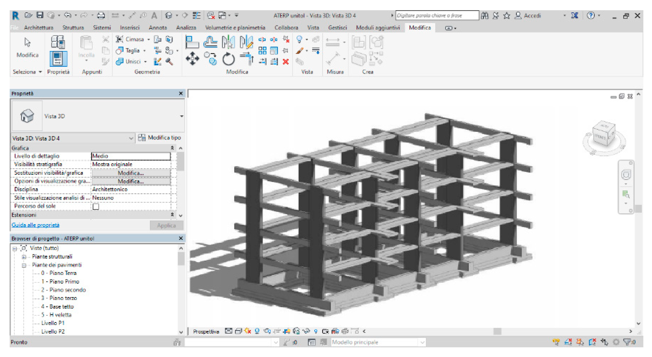Open the Modello principale dropdown
Viewport: 652px width, 357px height.
tap(422, 342)
